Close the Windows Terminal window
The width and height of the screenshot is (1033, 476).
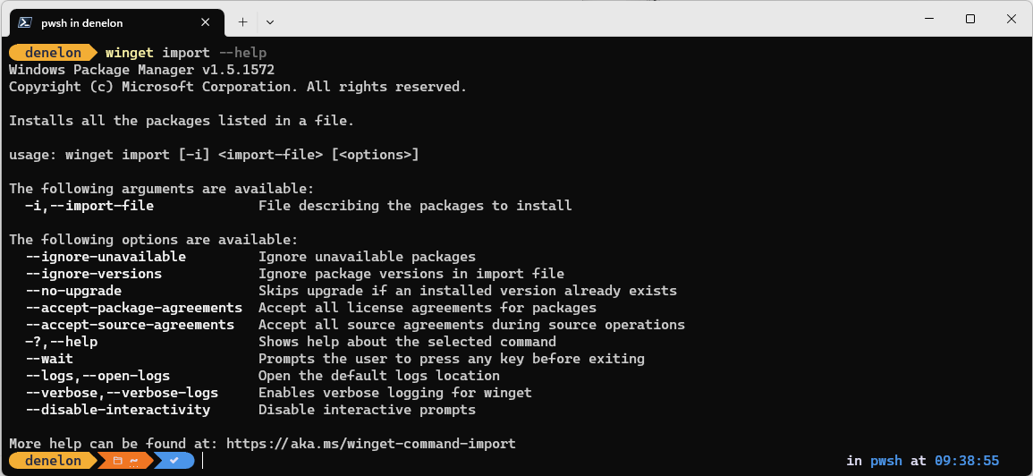coord(1012,19)
